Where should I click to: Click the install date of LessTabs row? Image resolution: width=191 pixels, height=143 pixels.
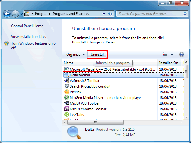(x=168, y=114)
